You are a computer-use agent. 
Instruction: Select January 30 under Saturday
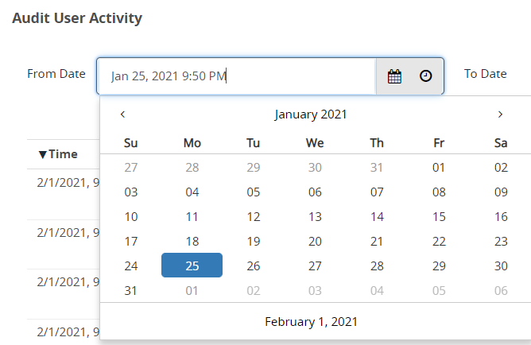pyautogui.click(x=501, y=266)
